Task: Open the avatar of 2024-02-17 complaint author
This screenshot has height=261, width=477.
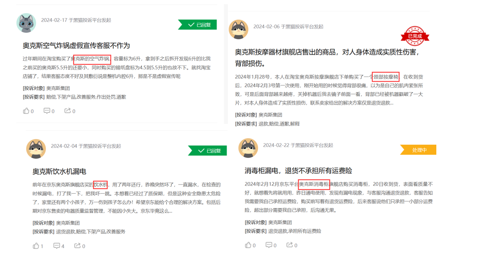Action: tap(26, 23)
